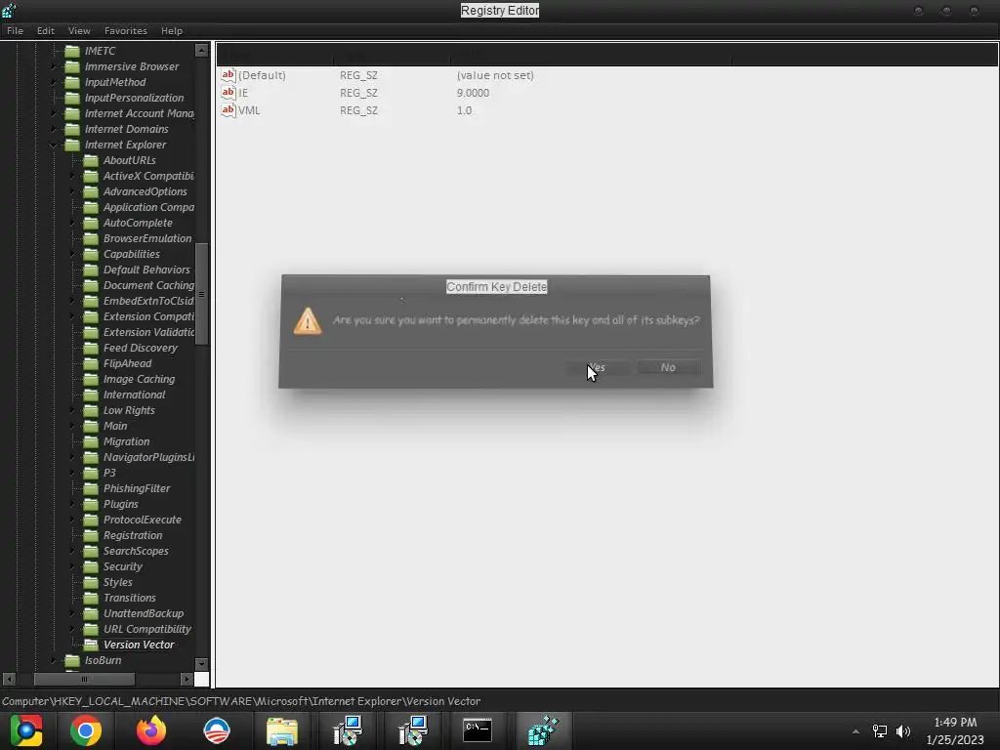Expand the ActiveX Compatibility key
1000x750 pixels.
tap(72, 176)
